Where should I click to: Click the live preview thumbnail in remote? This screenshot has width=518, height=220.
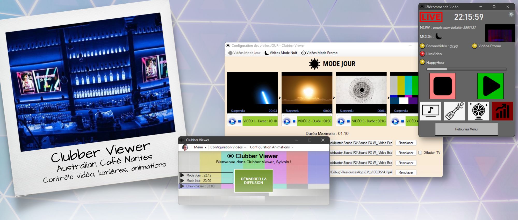click(x=500, y=33)
